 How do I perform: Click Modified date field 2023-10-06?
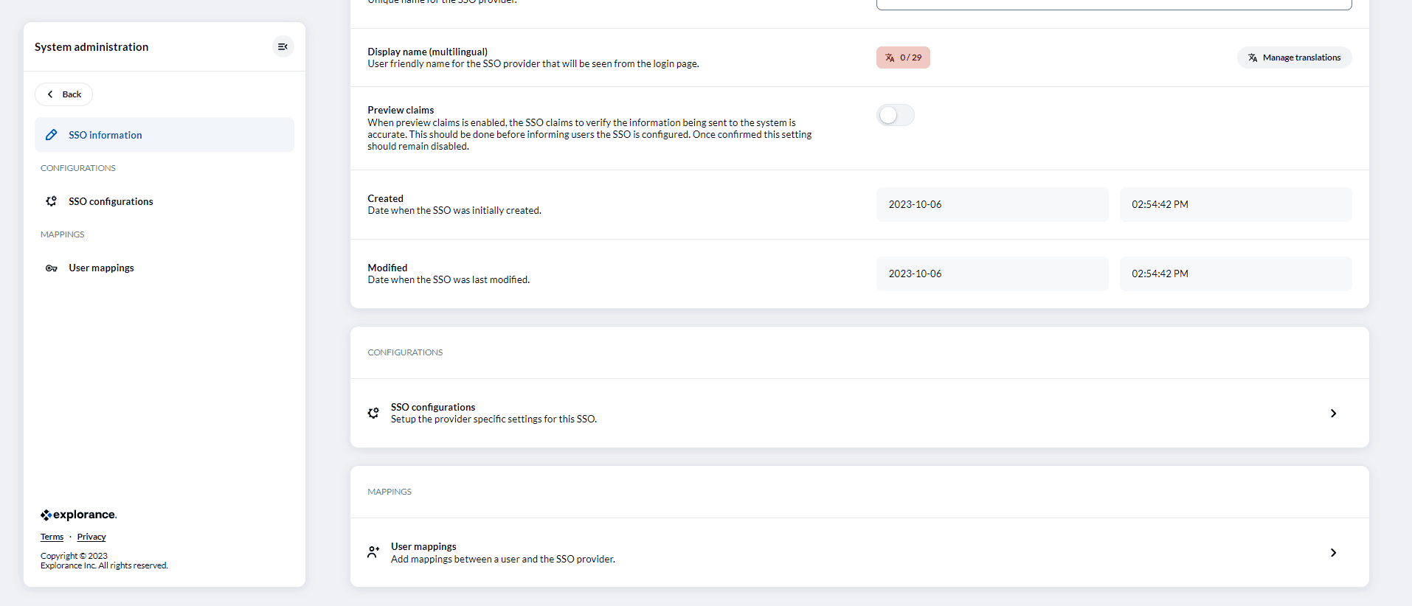992,274
